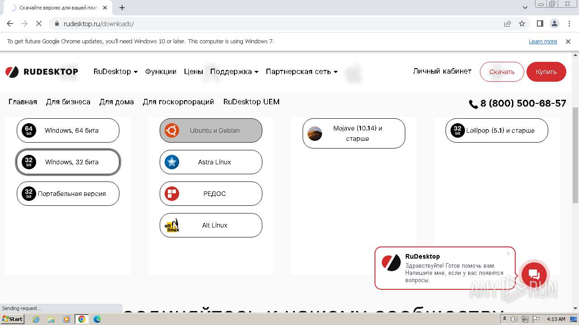Image resolution: width=579 pixels, height=325 pixels.
Task: Open the Для бизнеса section
Action: coord(68,102)
